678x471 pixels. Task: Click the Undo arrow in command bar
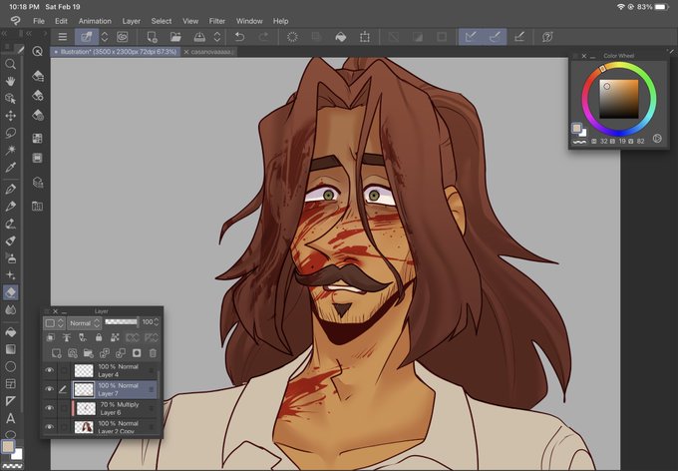tap(239, 37)
